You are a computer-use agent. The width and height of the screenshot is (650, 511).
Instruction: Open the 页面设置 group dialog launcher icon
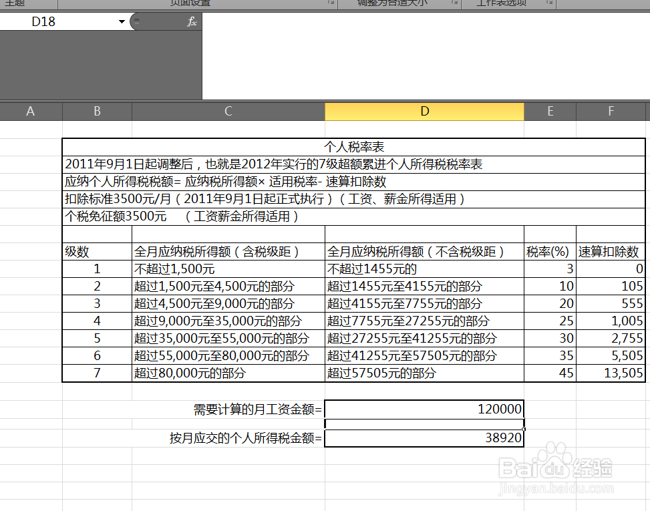click(331, 3)
